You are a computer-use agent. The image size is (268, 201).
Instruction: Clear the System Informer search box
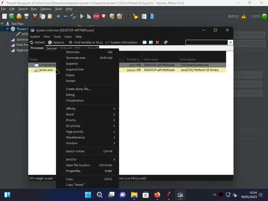[230, 42]
